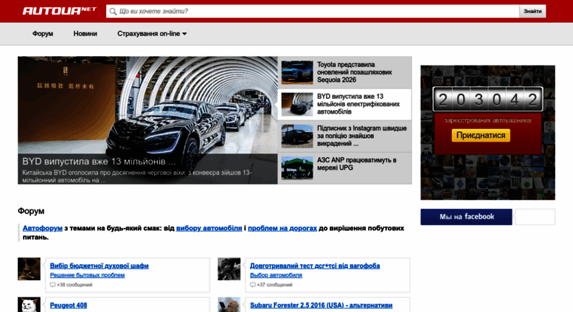
Task: Follow the 'вибору автомобіля' link
Action: tap(209, 229)
